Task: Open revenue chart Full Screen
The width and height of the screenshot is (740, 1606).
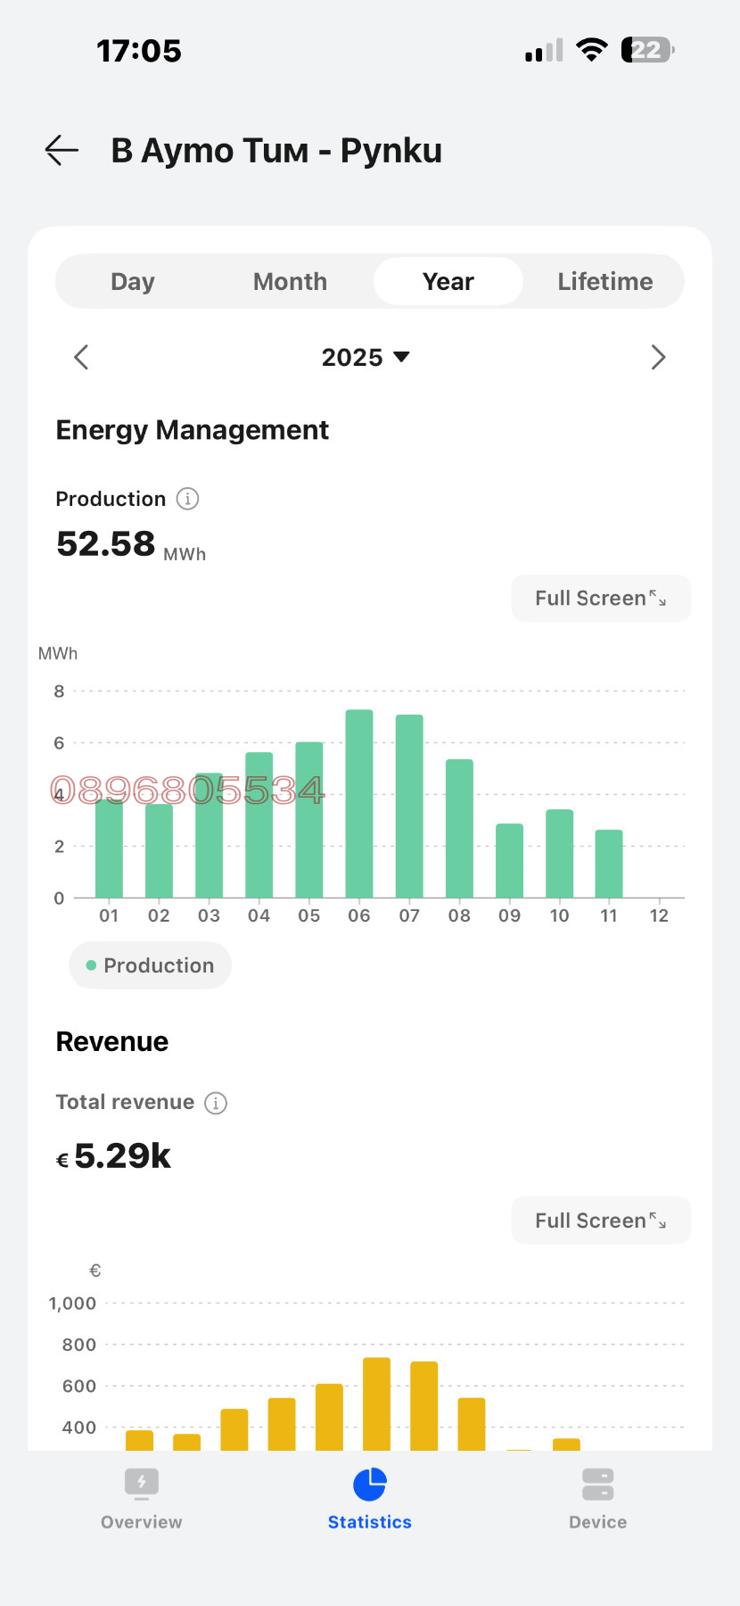Action: [600, 1221]
